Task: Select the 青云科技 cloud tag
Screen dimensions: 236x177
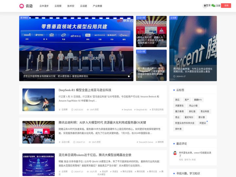Action: pyautogui.click(x=205, y=111)
